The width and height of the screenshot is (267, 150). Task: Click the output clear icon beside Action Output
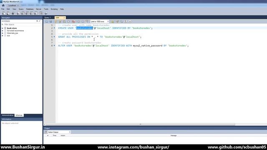coord(45,132)
